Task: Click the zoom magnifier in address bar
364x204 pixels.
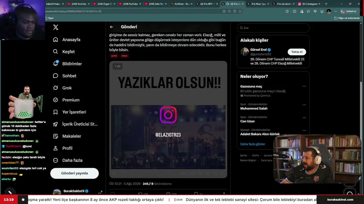Action: pyautogui.click(x=229, y=11)
